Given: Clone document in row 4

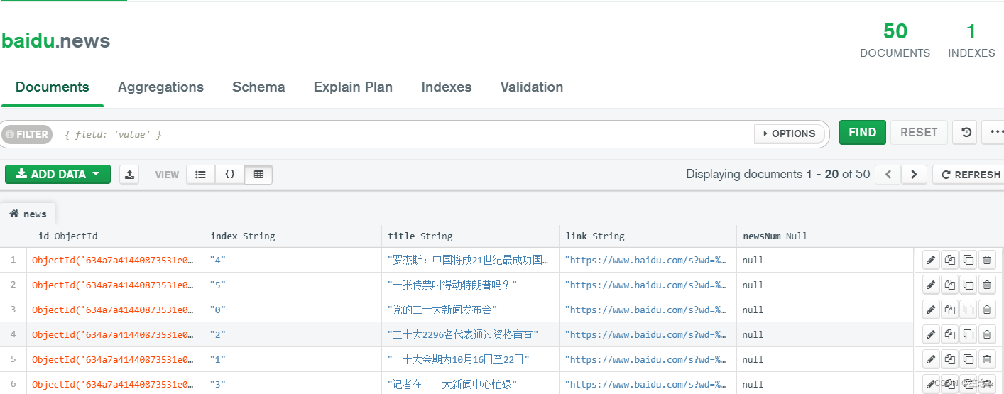Looking at the screenshot, I should tap(968, 334).
